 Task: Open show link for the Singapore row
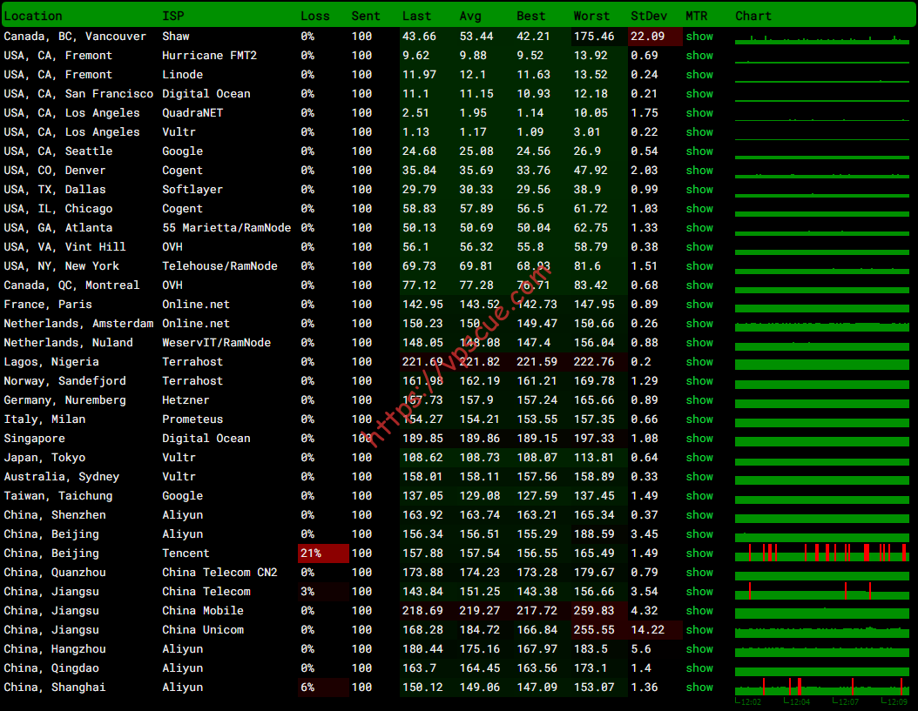[699, 439]
